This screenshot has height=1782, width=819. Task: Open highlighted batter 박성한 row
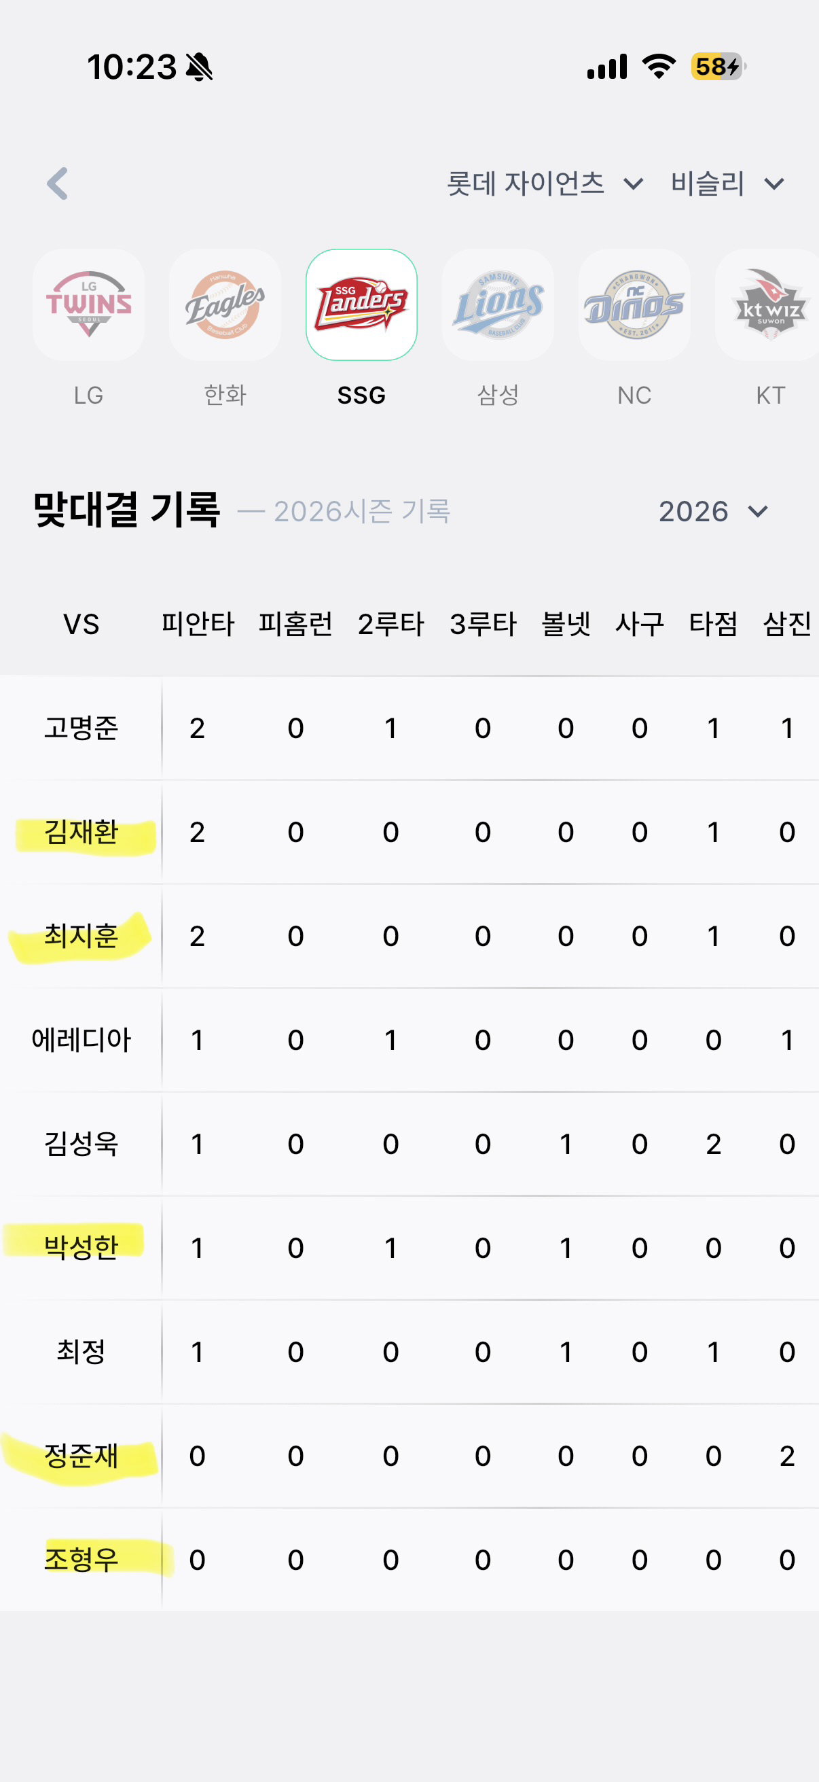(409, 1248)
